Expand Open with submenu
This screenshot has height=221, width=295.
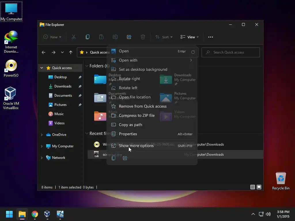tap(152, 60)
